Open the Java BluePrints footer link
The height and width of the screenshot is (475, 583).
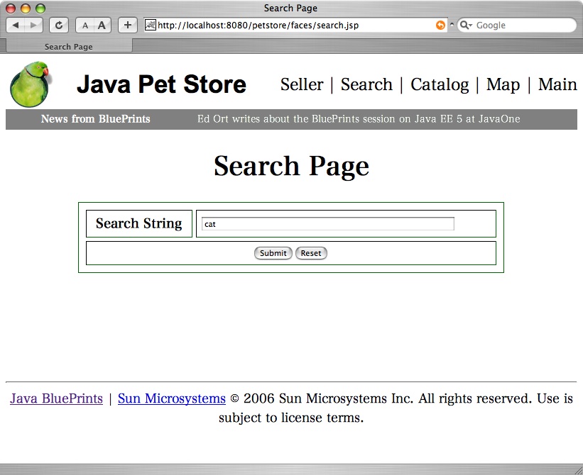tap(56, 398)
